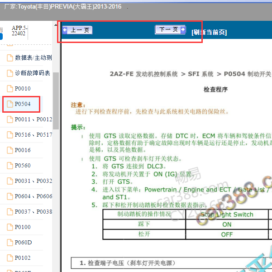
Task: Click the 松开 table cell
Action: (x=144, y=234)
